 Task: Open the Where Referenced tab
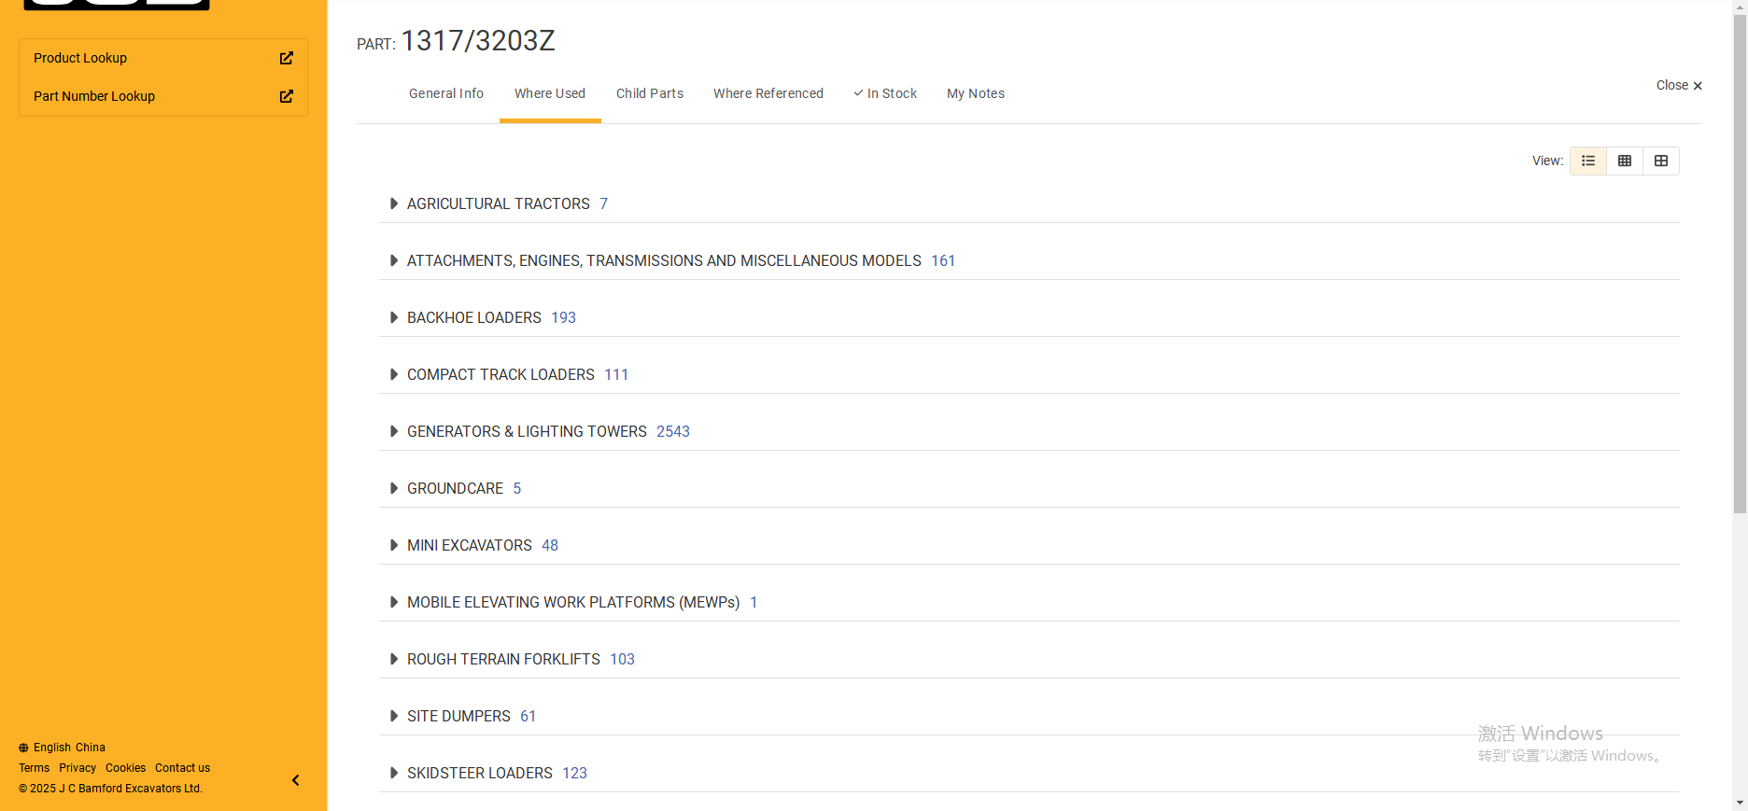click(768, 93)
